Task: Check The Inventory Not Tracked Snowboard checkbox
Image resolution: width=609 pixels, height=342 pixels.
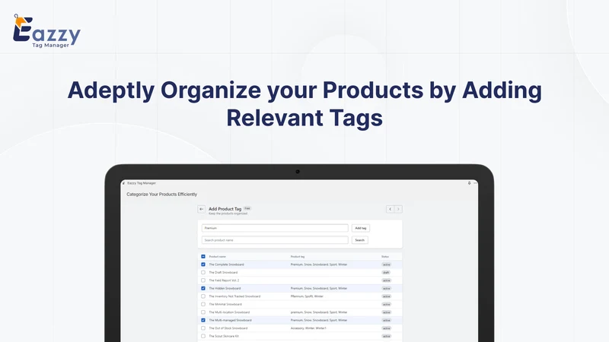Action: (203, 296)
